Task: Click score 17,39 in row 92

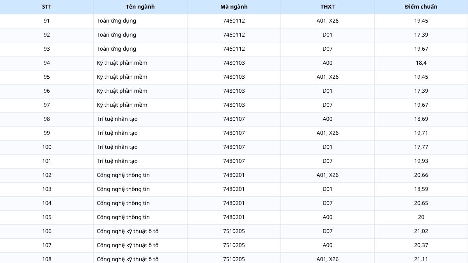Action: tap(421, 35)
